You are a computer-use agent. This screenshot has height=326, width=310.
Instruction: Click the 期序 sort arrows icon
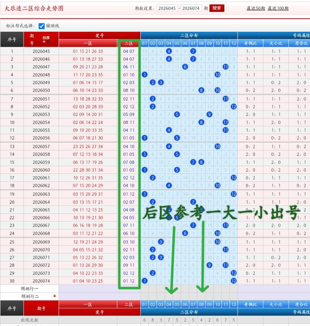(46, 42)
